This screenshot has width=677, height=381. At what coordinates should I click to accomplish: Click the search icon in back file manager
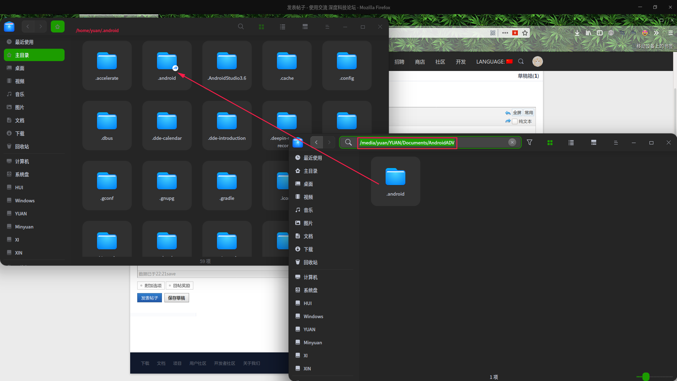(241, 27)
